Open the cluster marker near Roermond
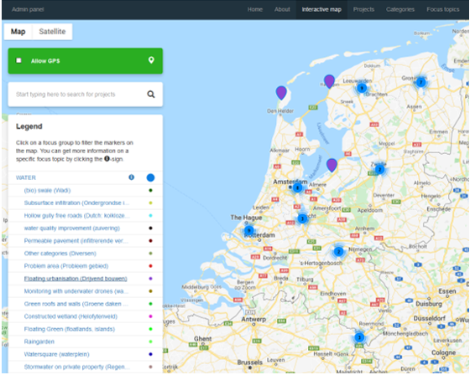The width and height of the screenshot is (475, 375). [x=359, y=337]
